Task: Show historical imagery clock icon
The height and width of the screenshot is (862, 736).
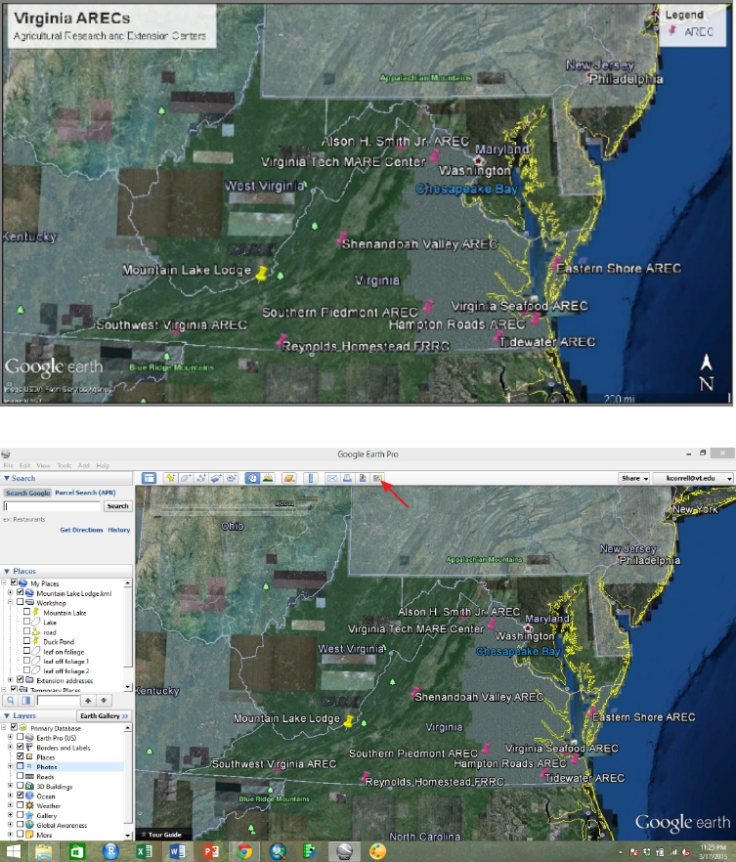Action: [252, 478]
